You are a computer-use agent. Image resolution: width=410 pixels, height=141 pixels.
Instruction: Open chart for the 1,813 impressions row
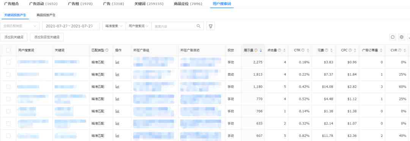point(117,74)
